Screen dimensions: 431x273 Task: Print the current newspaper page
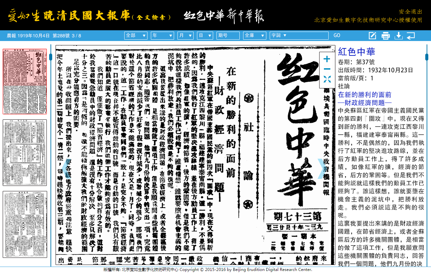coord(386,35)
